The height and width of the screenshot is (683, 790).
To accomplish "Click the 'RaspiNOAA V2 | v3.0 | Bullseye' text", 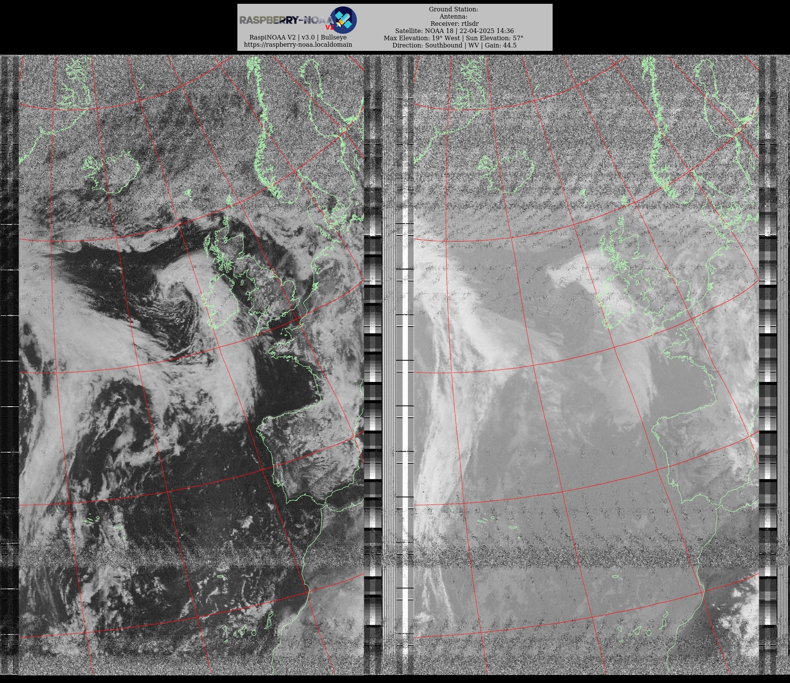I will pyautogui.click(x=298, y=37).
